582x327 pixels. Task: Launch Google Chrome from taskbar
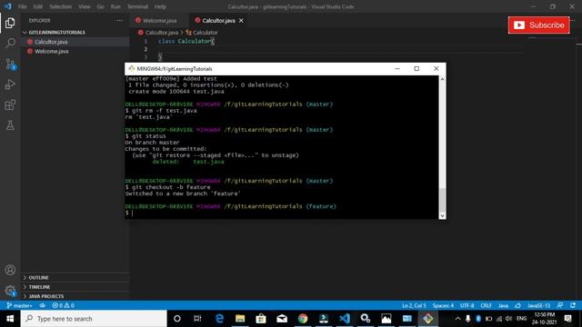click(x=303, y=319)
